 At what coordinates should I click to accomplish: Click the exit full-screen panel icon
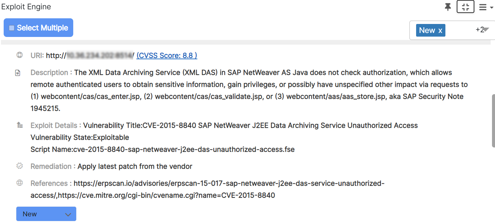tap(465, 7)
